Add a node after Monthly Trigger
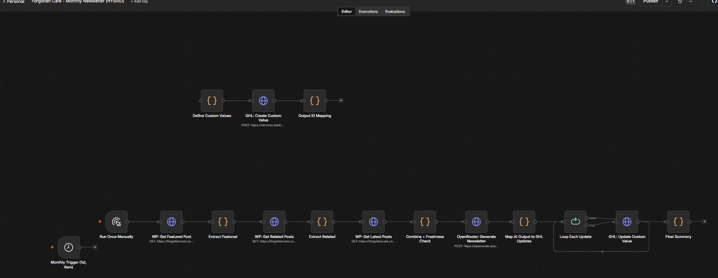Viewport: 718px width, 278px height. [95, 247]
